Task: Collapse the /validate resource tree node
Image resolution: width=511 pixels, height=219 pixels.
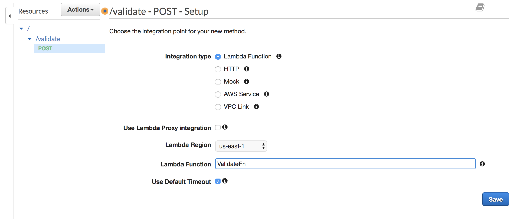Action: coord(30,39)
